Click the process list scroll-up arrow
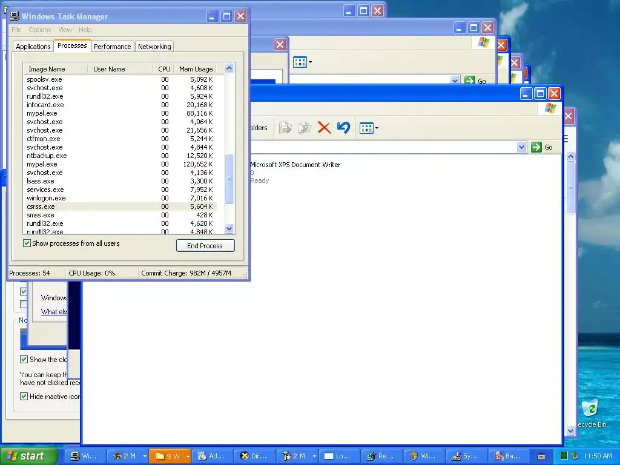 tap(229, 68)
